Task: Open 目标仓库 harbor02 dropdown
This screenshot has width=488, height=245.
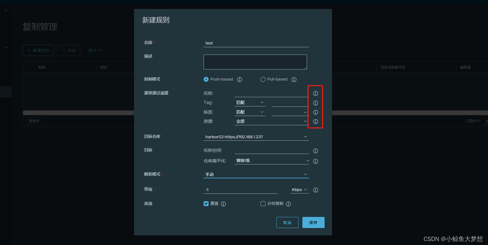Action: [x=256, y=137]
